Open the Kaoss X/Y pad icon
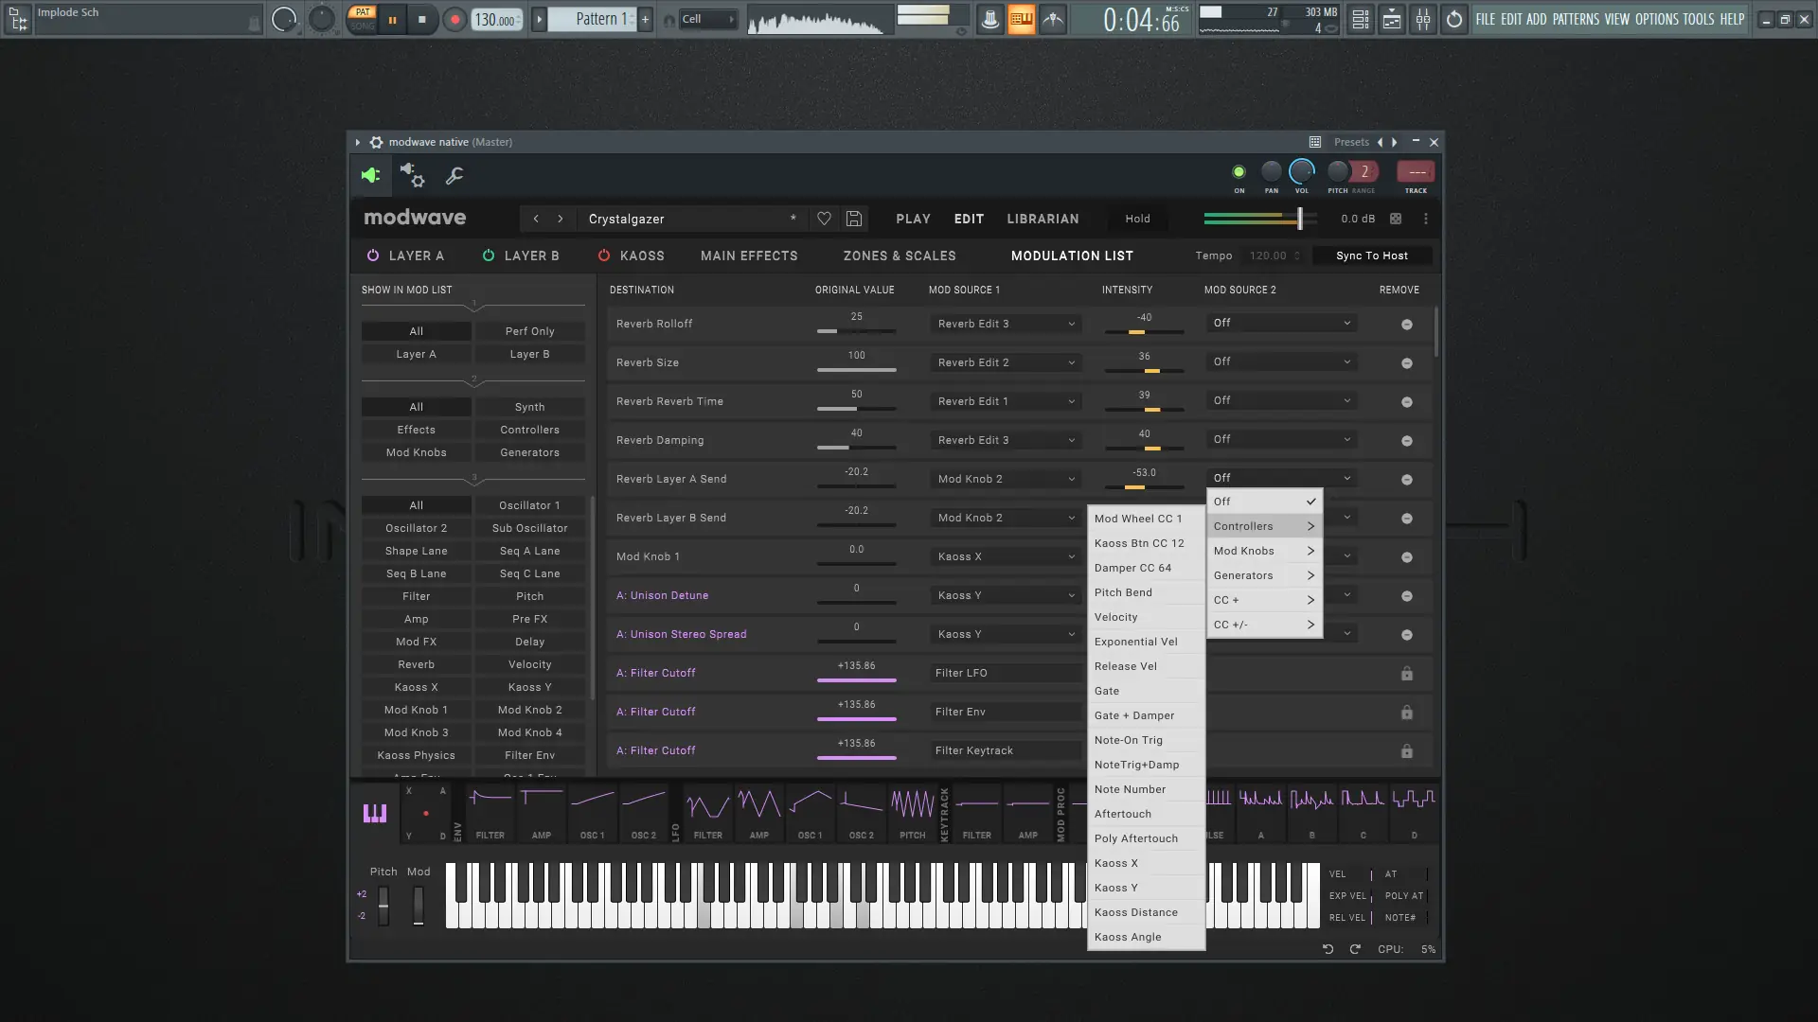Image resolution: width=1818 pixels, height=1022 pixels. click(426, 812)
